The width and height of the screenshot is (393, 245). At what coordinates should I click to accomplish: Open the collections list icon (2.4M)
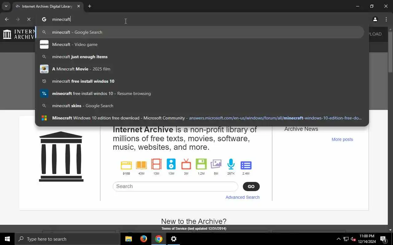tap(246, 165)
